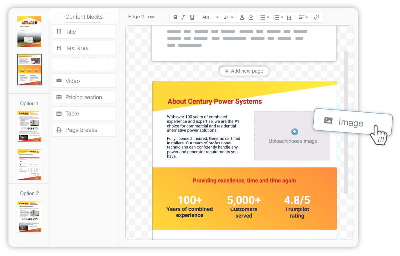
Task: Click the heading H toolbar icon
Action: click(289, 17)
